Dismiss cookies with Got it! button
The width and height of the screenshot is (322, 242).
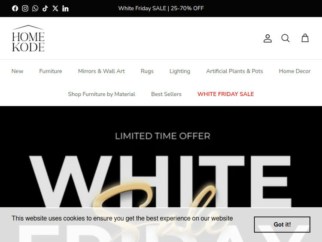click(282, 224)
